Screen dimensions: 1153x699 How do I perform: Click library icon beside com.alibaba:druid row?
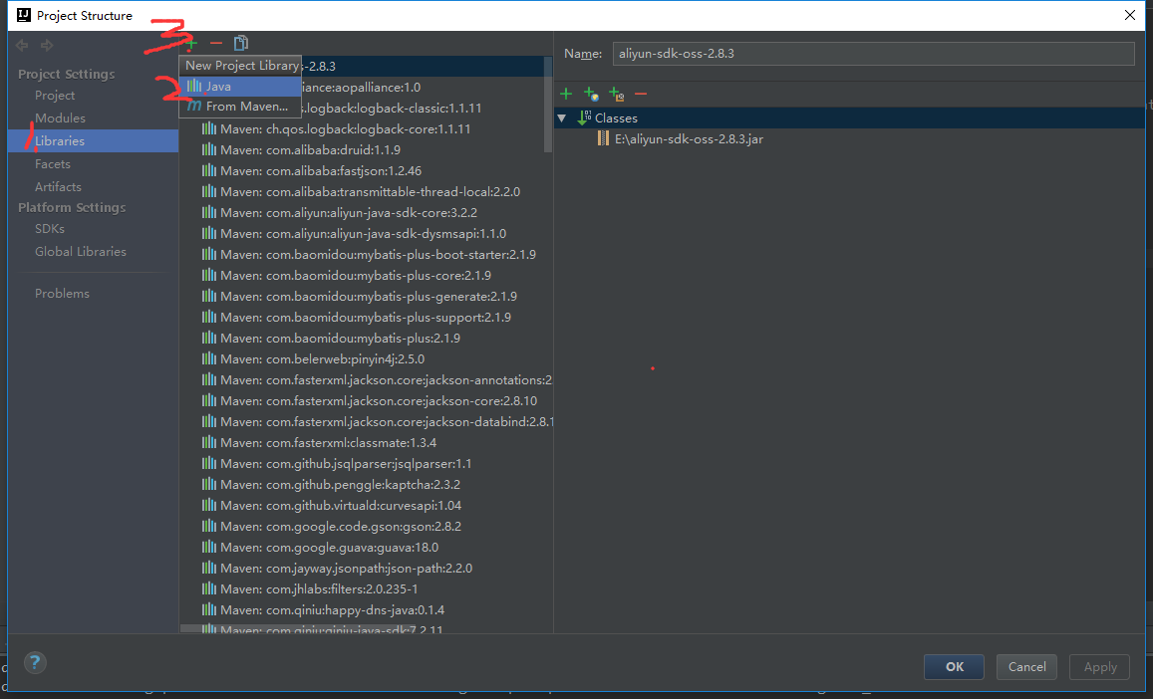tap(209, 149)
